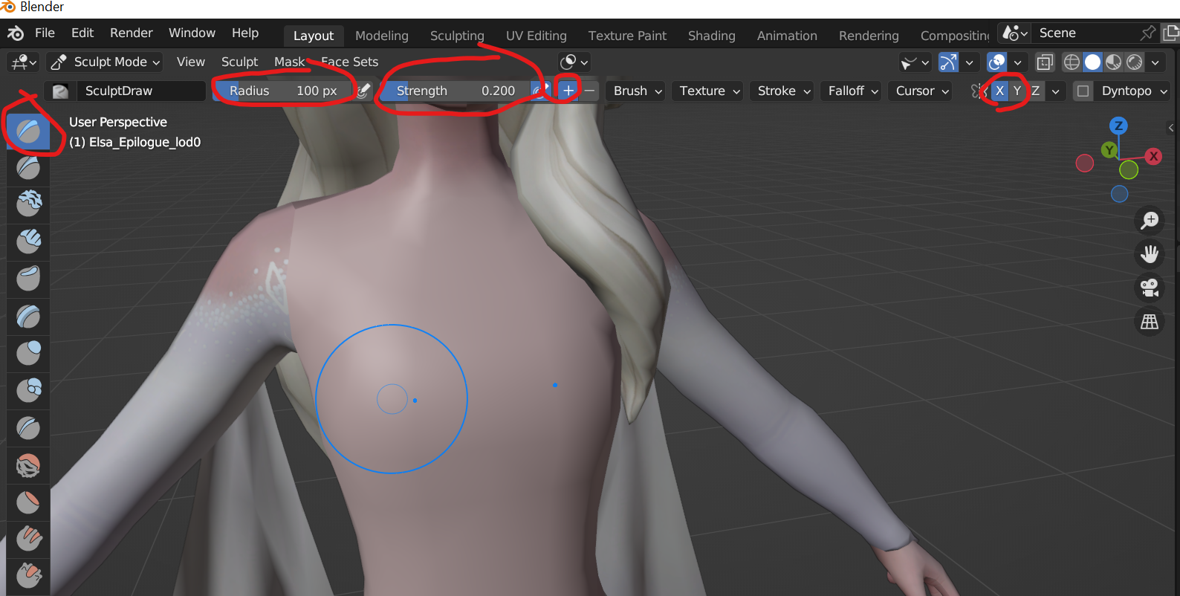Screen dimensions: 1180x596
Task: Open the editor type dropdown
Action: pos(23,62)
